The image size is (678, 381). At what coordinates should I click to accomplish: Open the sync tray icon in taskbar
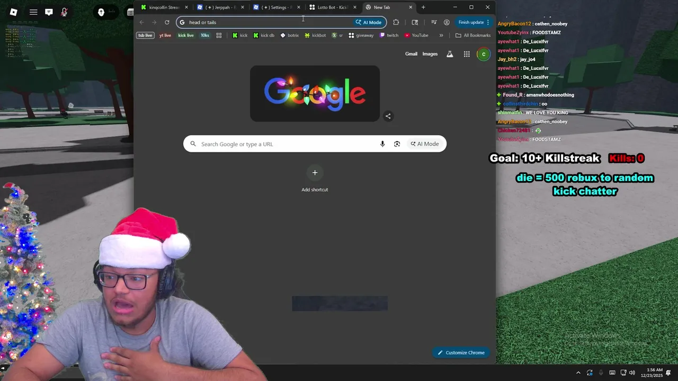pyautogui.click(x=590, y=373)
